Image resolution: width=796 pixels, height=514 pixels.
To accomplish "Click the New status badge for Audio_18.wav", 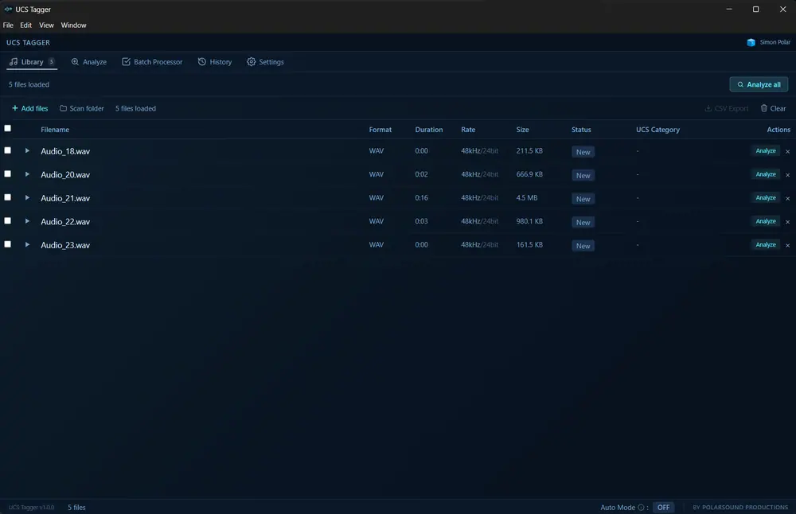I will coord(583,152).
